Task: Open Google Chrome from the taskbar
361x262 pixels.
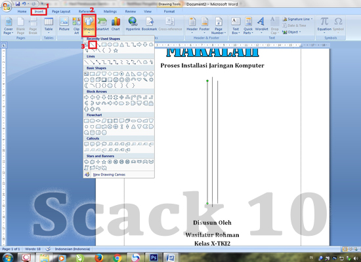Action: coord(117,258)
